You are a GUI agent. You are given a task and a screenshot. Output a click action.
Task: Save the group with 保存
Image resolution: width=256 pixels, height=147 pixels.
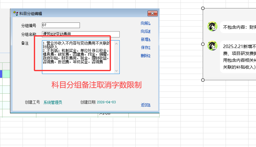pos(145,48)
